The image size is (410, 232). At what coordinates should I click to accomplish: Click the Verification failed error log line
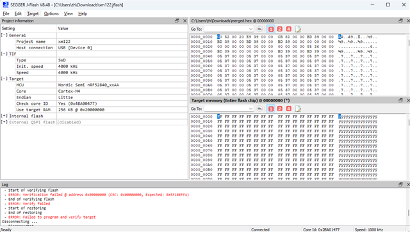pos(99,195)
